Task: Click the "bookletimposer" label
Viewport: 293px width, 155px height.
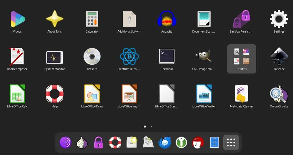Action: (17, 69)
